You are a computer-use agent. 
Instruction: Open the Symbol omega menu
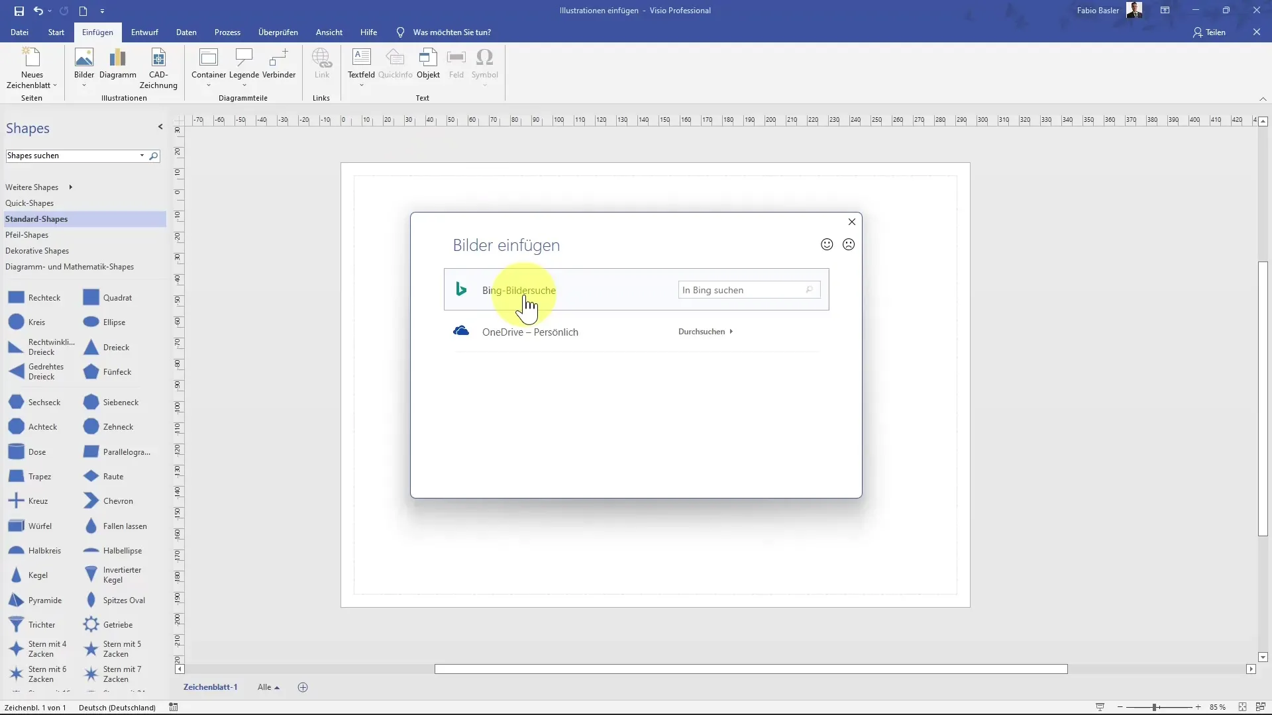(x=484, y=66)
